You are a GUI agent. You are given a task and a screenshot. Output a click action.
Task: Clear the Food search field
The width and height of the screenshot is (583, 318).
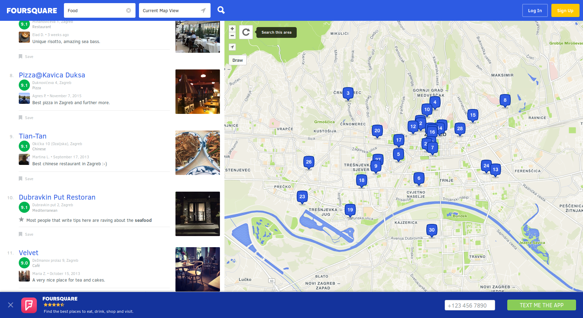click(129, 10)
